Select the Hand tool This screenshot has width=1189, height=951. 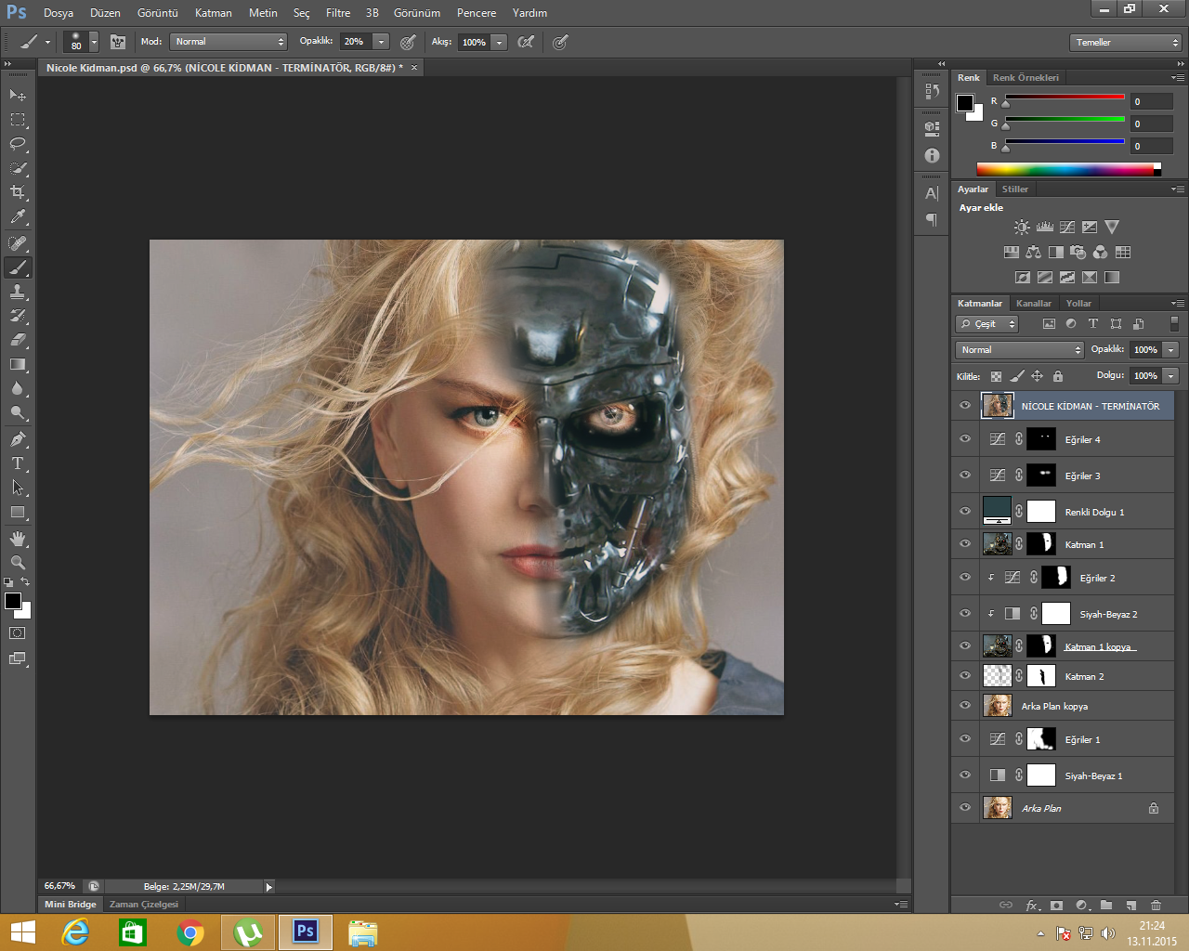18,539
